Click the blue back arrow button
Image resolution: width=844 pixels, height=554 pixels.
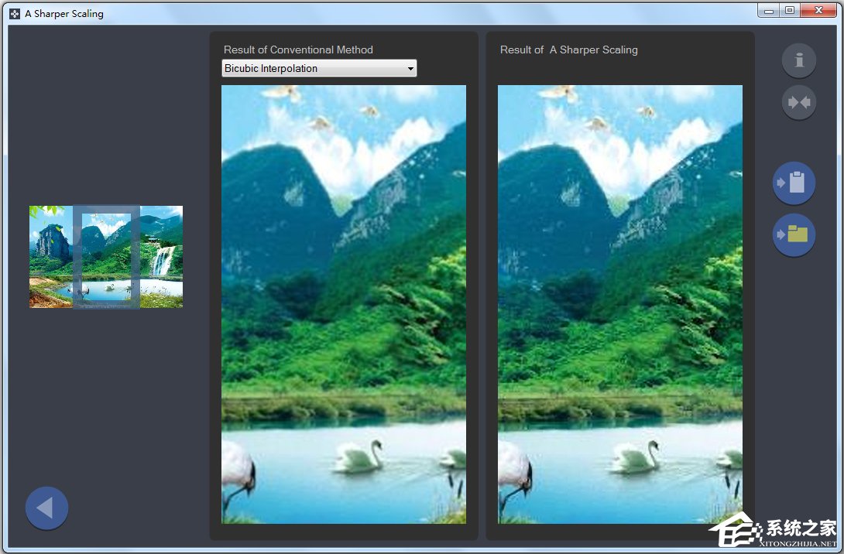click(46, 508)
